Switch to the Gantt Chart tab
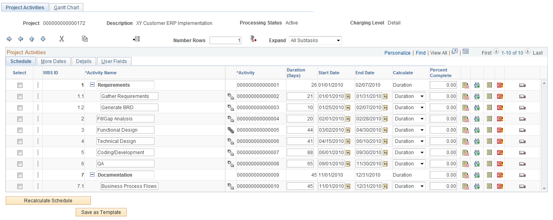Image resolution: width=553 pixels, height=220 pixels. (x=67, y=7)
